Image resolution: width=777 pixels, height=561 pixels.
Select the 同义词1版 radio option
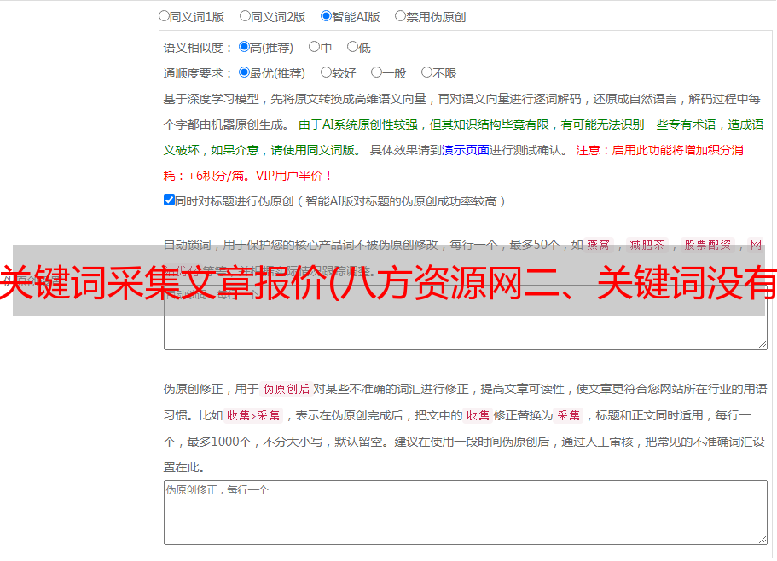(x=164, y=16)
